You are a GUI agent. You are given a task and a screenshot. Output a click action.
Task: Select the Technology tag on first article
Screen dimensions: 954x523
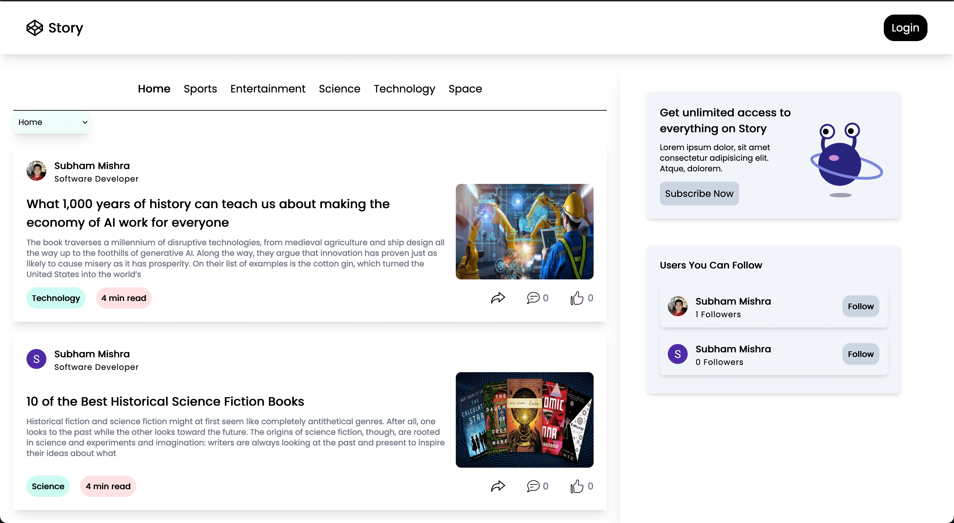click(56, 298)
